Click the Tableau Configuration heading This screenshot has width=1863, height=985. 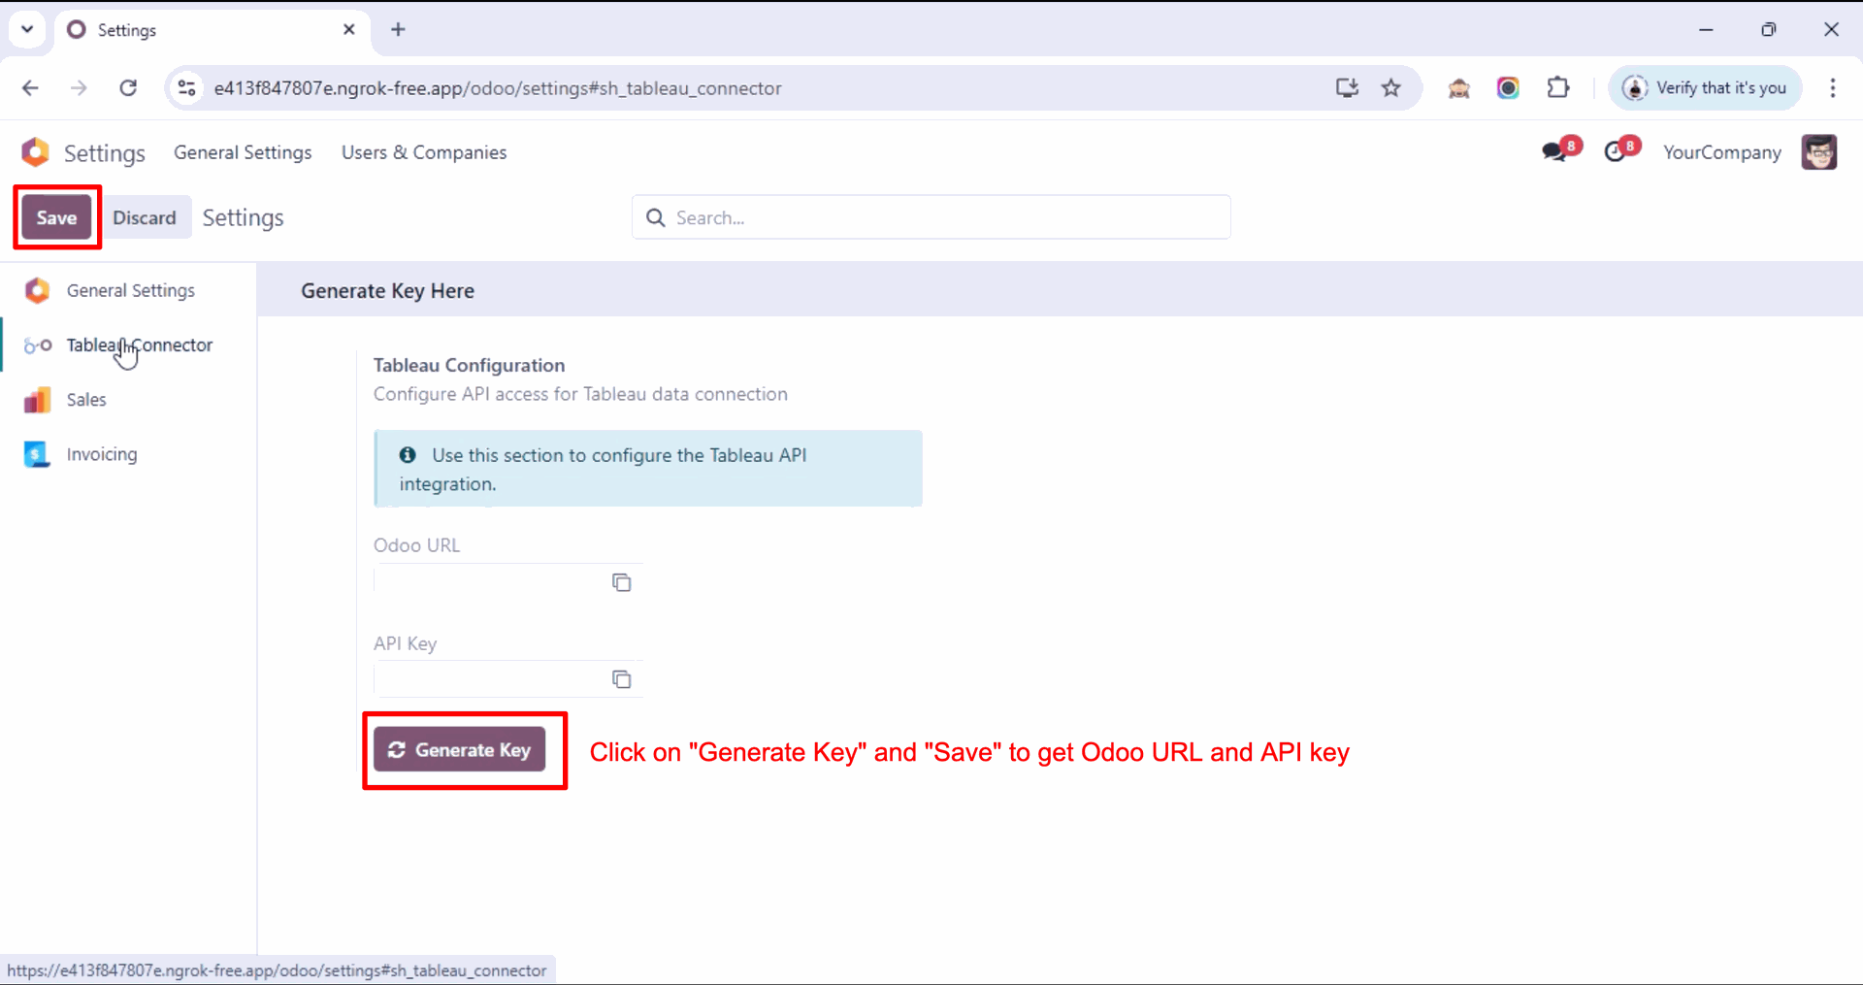tap(469, 365)
